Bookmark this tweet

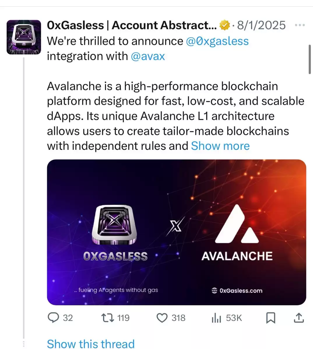[x=271, y=318]
